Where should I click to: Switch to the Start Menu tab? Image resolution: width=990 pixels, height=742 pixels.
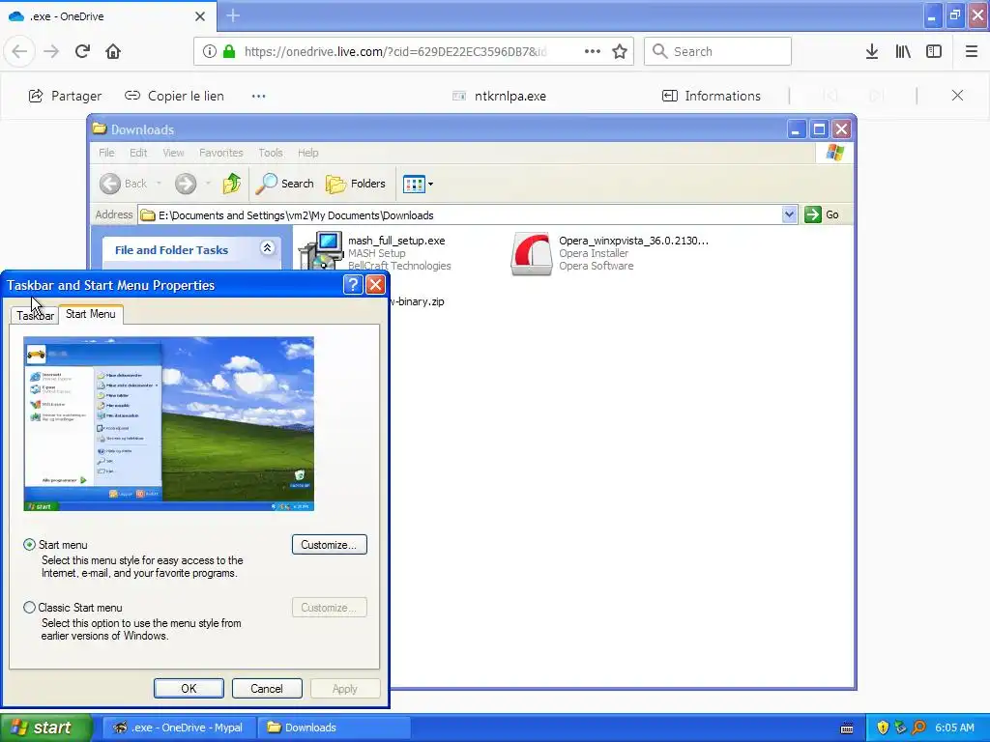click(90, 314)
